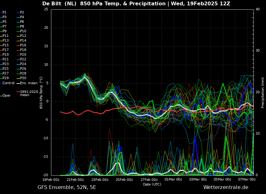Click the Wetterzentrale.de text
The width and height of the screenshot is (266, 194).
tap(226, 187)
